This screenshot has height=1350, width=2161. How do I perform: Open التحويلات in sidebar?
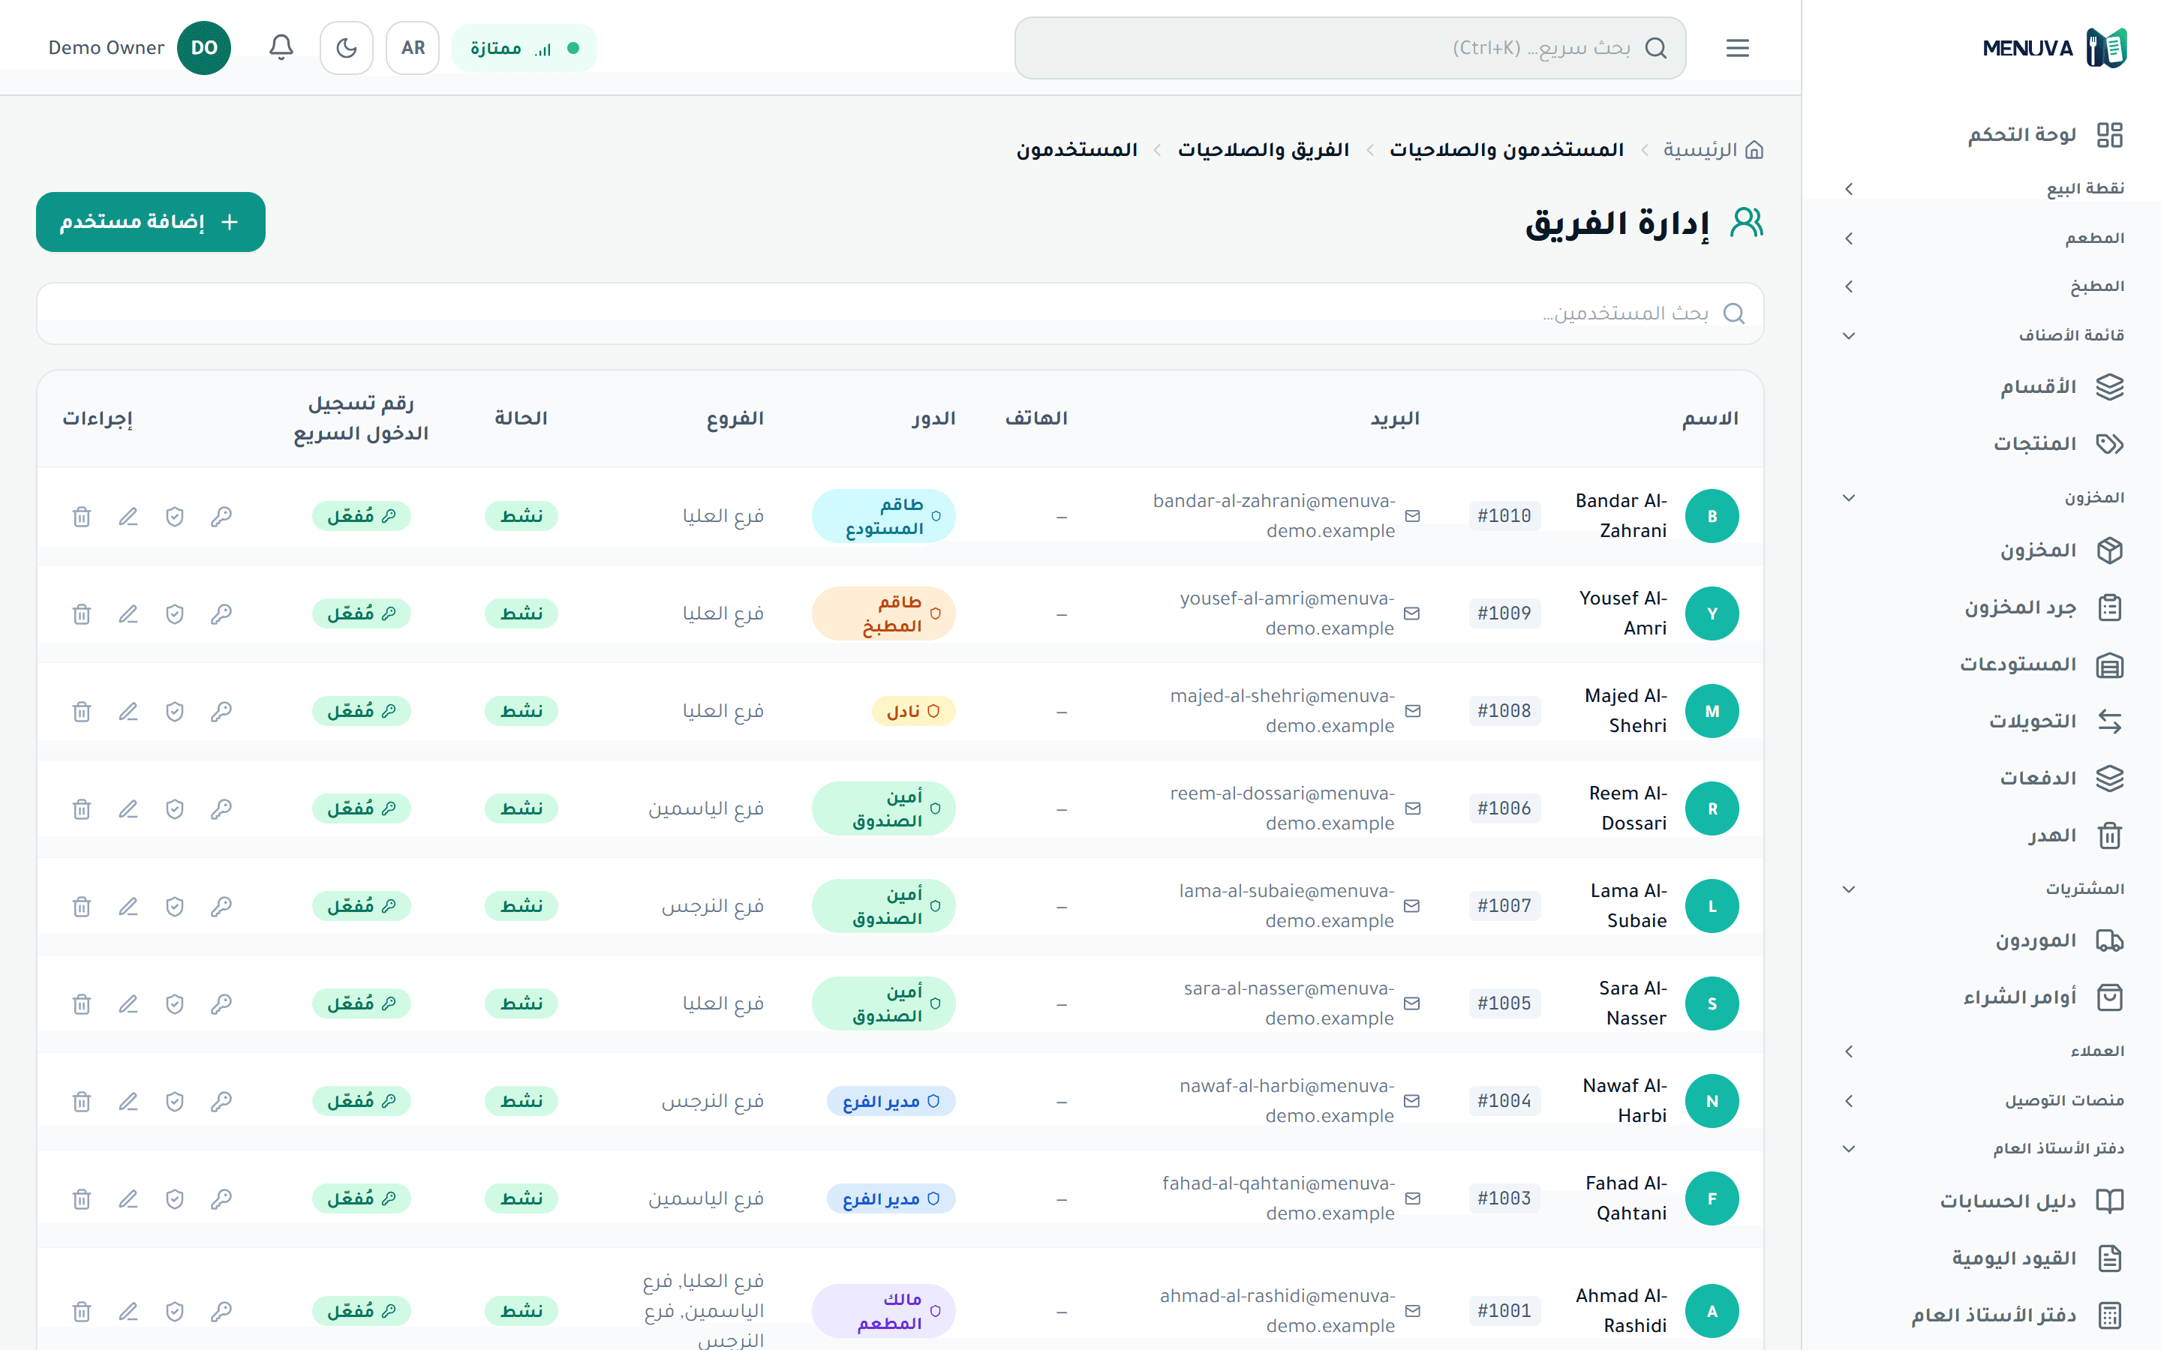(1982, 721)
